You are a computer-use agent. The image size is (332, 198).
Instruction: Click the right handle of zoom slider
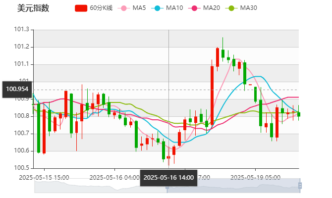(301, 187)
